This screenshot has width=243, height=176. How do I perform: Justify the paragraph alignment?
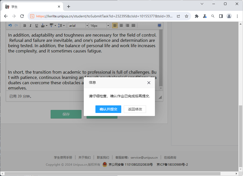point(134,25)
